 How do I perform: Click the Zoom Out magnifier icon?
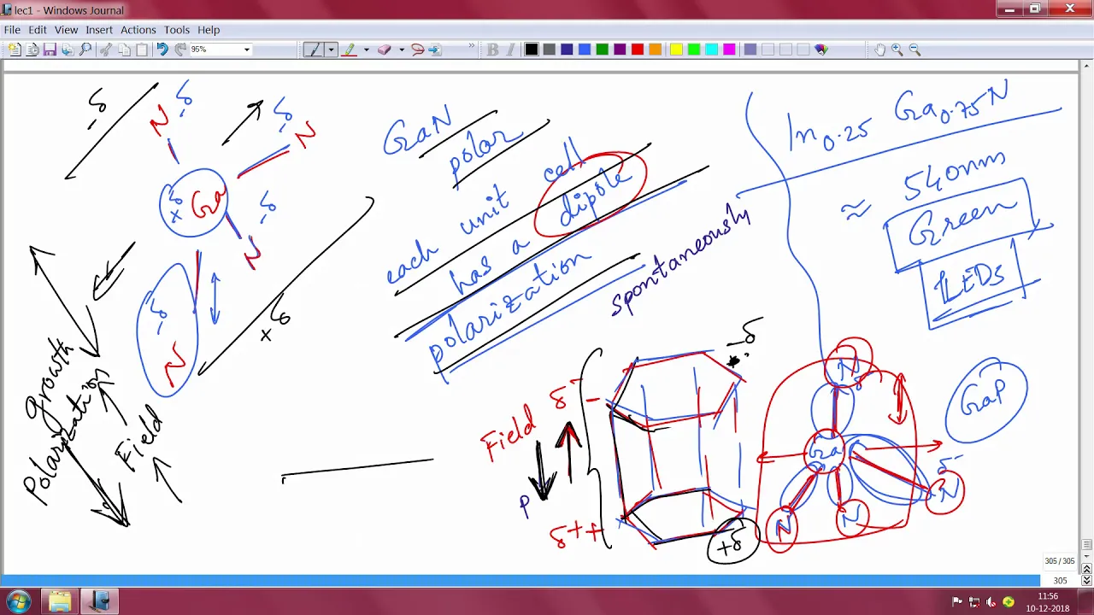coord(915,50)
